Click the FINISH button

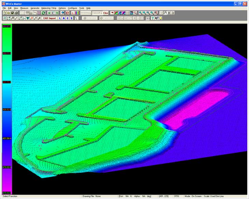coord(90,18)
